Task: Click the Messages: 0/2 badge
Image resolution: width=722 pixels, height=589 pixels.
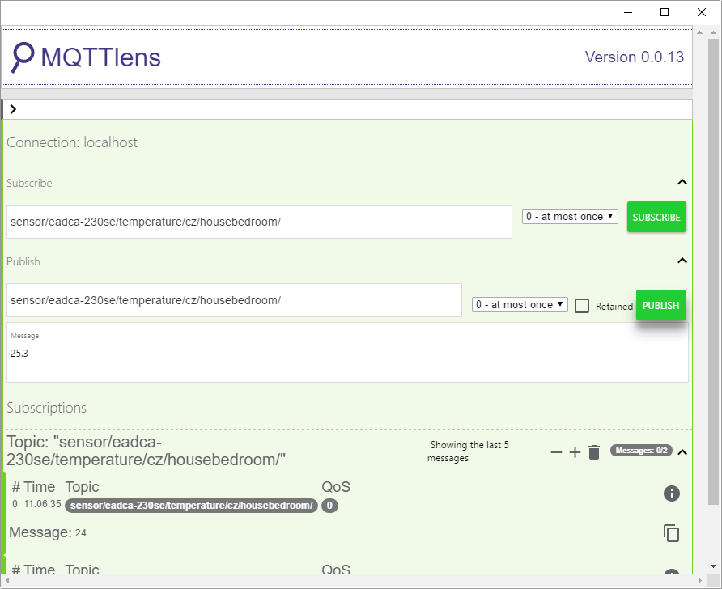Action: pos(640,451)
